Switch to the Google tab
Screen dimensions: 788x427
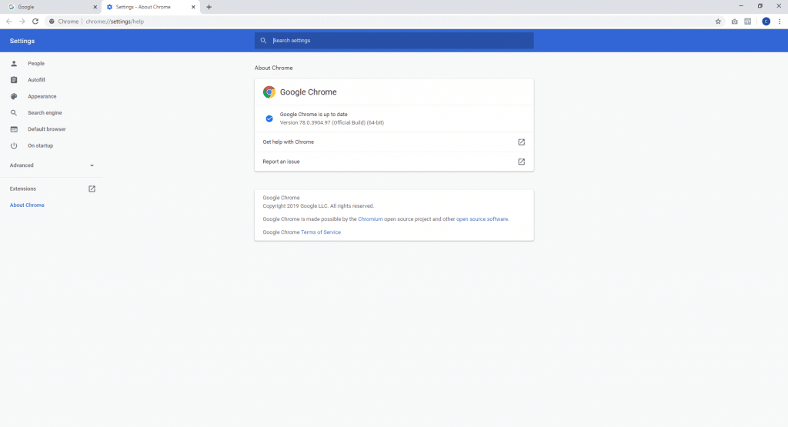(x=50, y=7)
